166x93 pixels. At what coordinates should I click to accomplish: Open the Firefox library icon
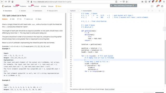(142, 2)
